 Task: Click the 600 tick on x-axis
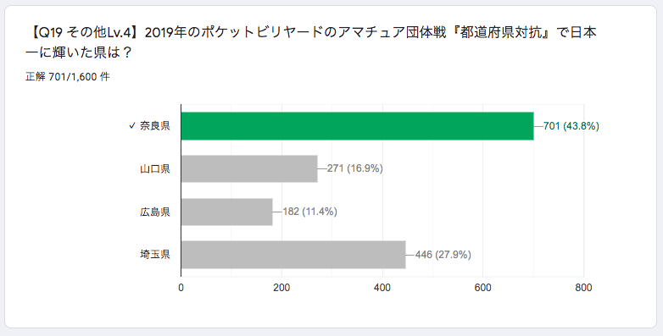click(x=483, y=288)
